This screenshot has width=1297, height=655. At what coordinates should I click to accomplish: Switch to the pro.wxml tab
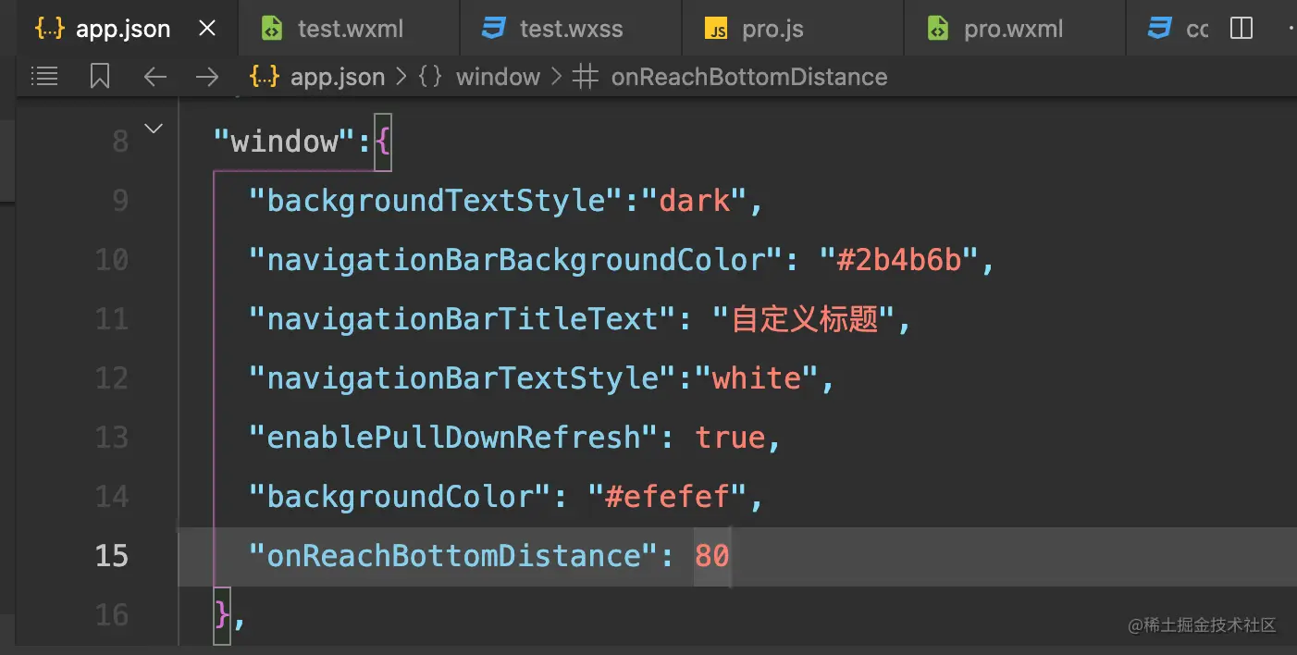[1015, 29]
